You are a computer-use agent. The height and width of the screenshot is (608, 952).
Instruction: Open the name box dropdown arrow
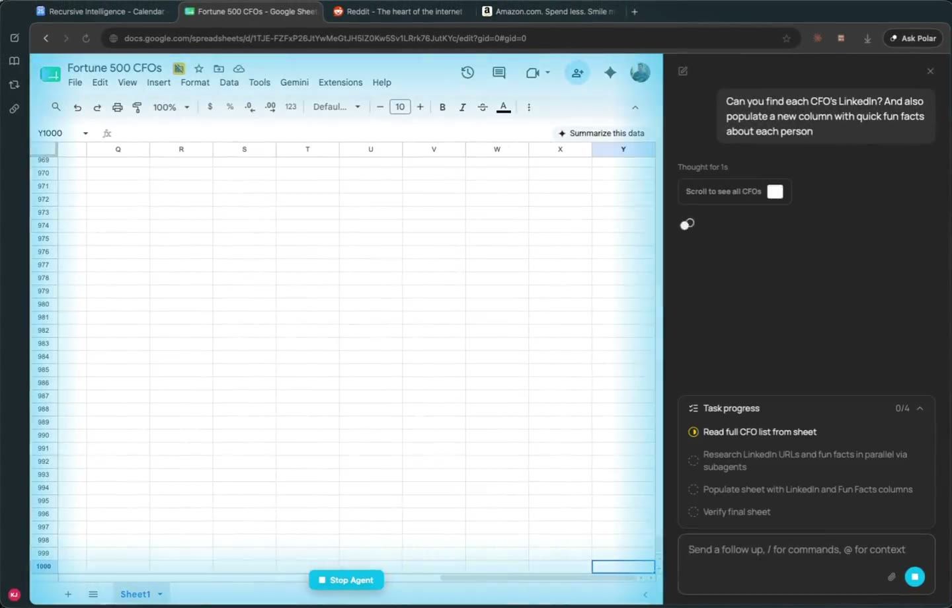[85, 133]
